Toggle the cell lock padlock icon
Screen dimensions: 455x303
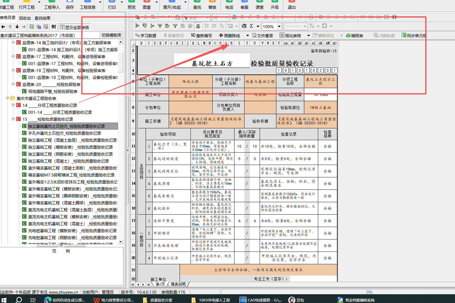click(311, 17)
